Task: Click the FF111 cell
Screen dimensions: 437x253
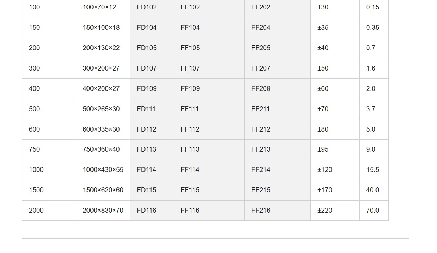Action: pos(209,109)
